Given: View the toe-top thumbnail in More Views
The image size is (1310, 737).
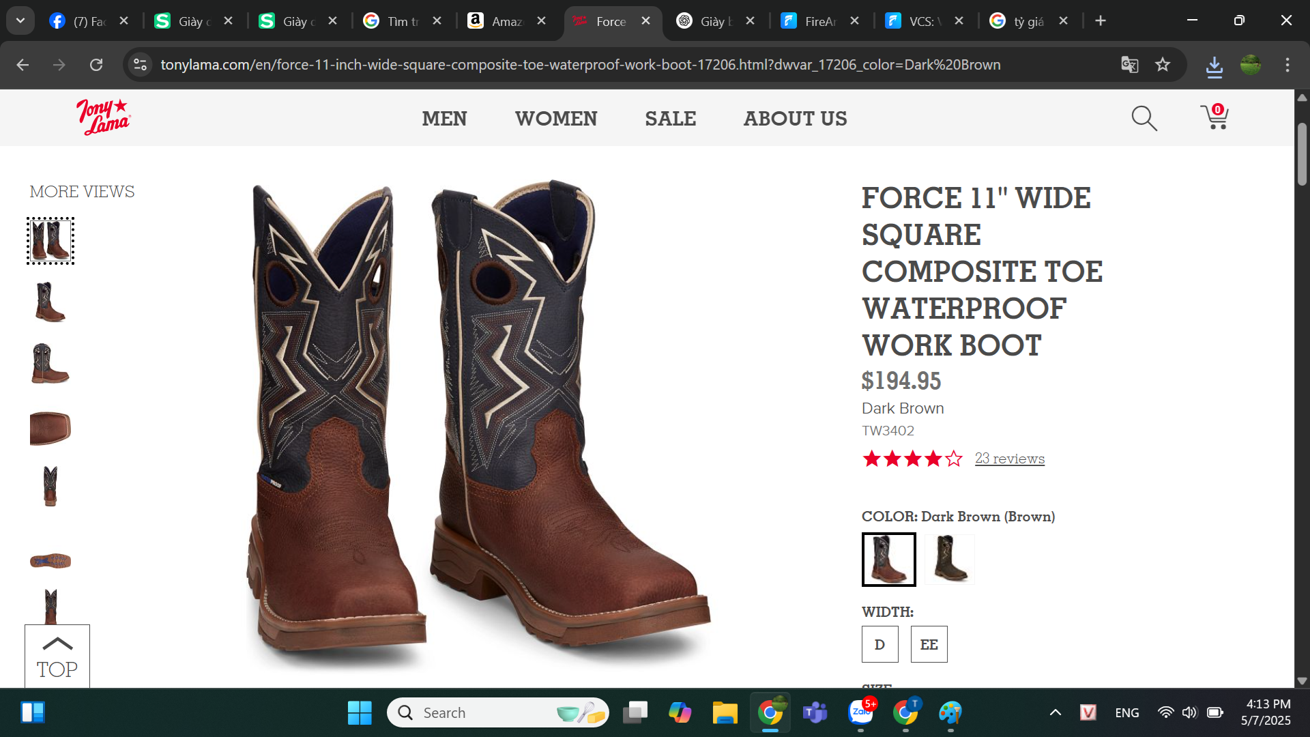Looking at the screenshot, I should point(50,428).
